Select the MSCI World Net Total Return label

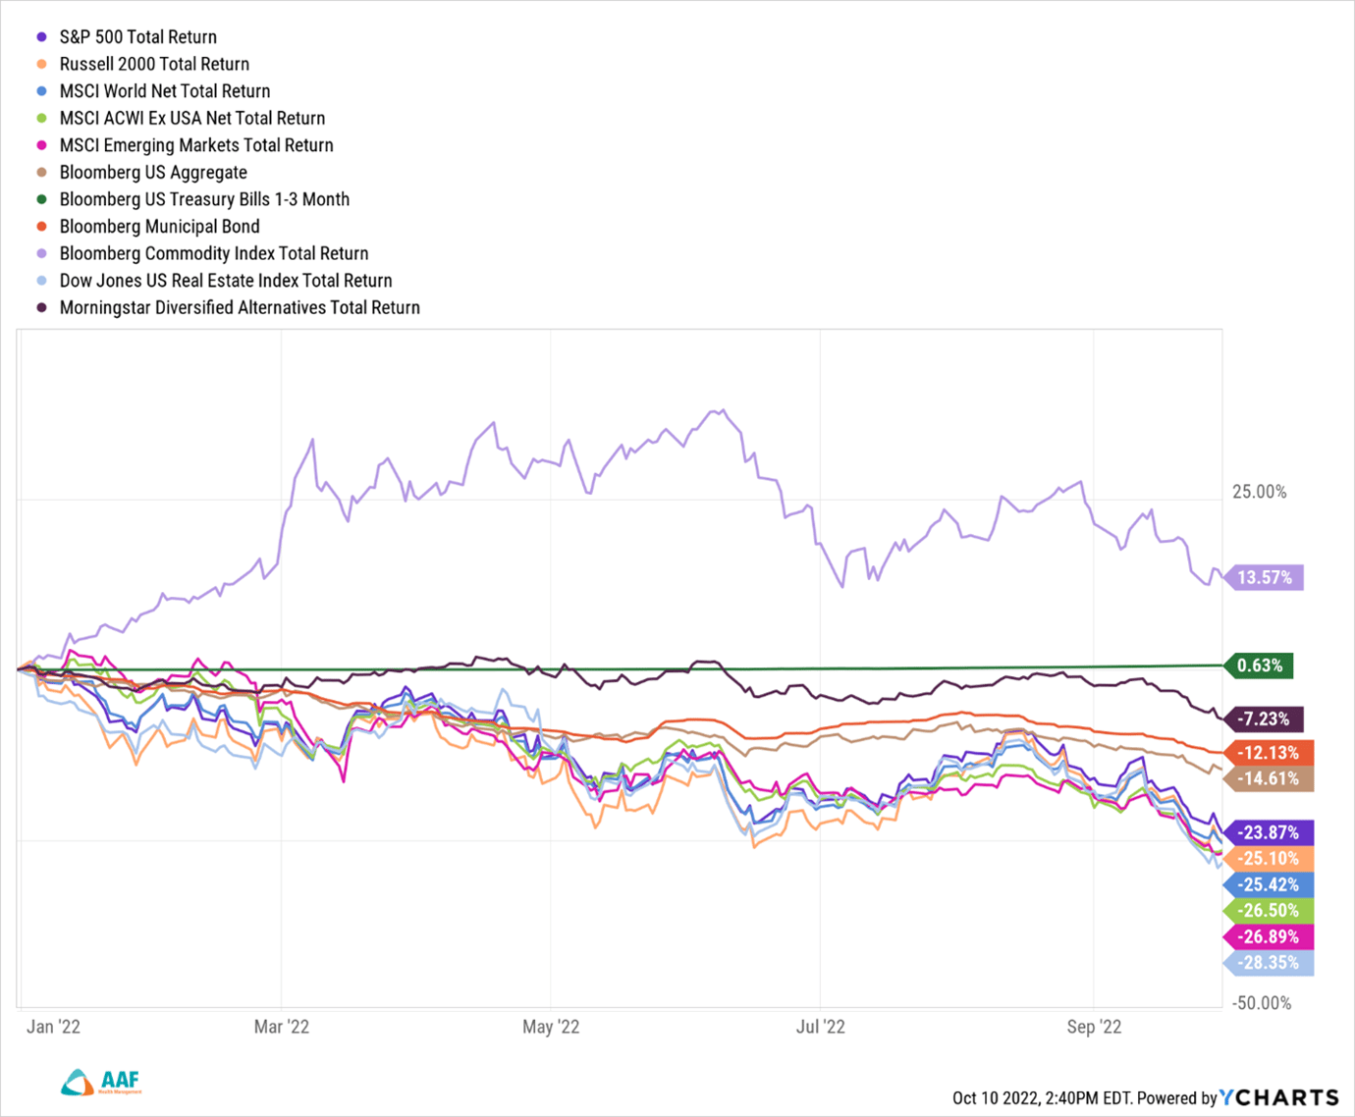pos(164,91)
